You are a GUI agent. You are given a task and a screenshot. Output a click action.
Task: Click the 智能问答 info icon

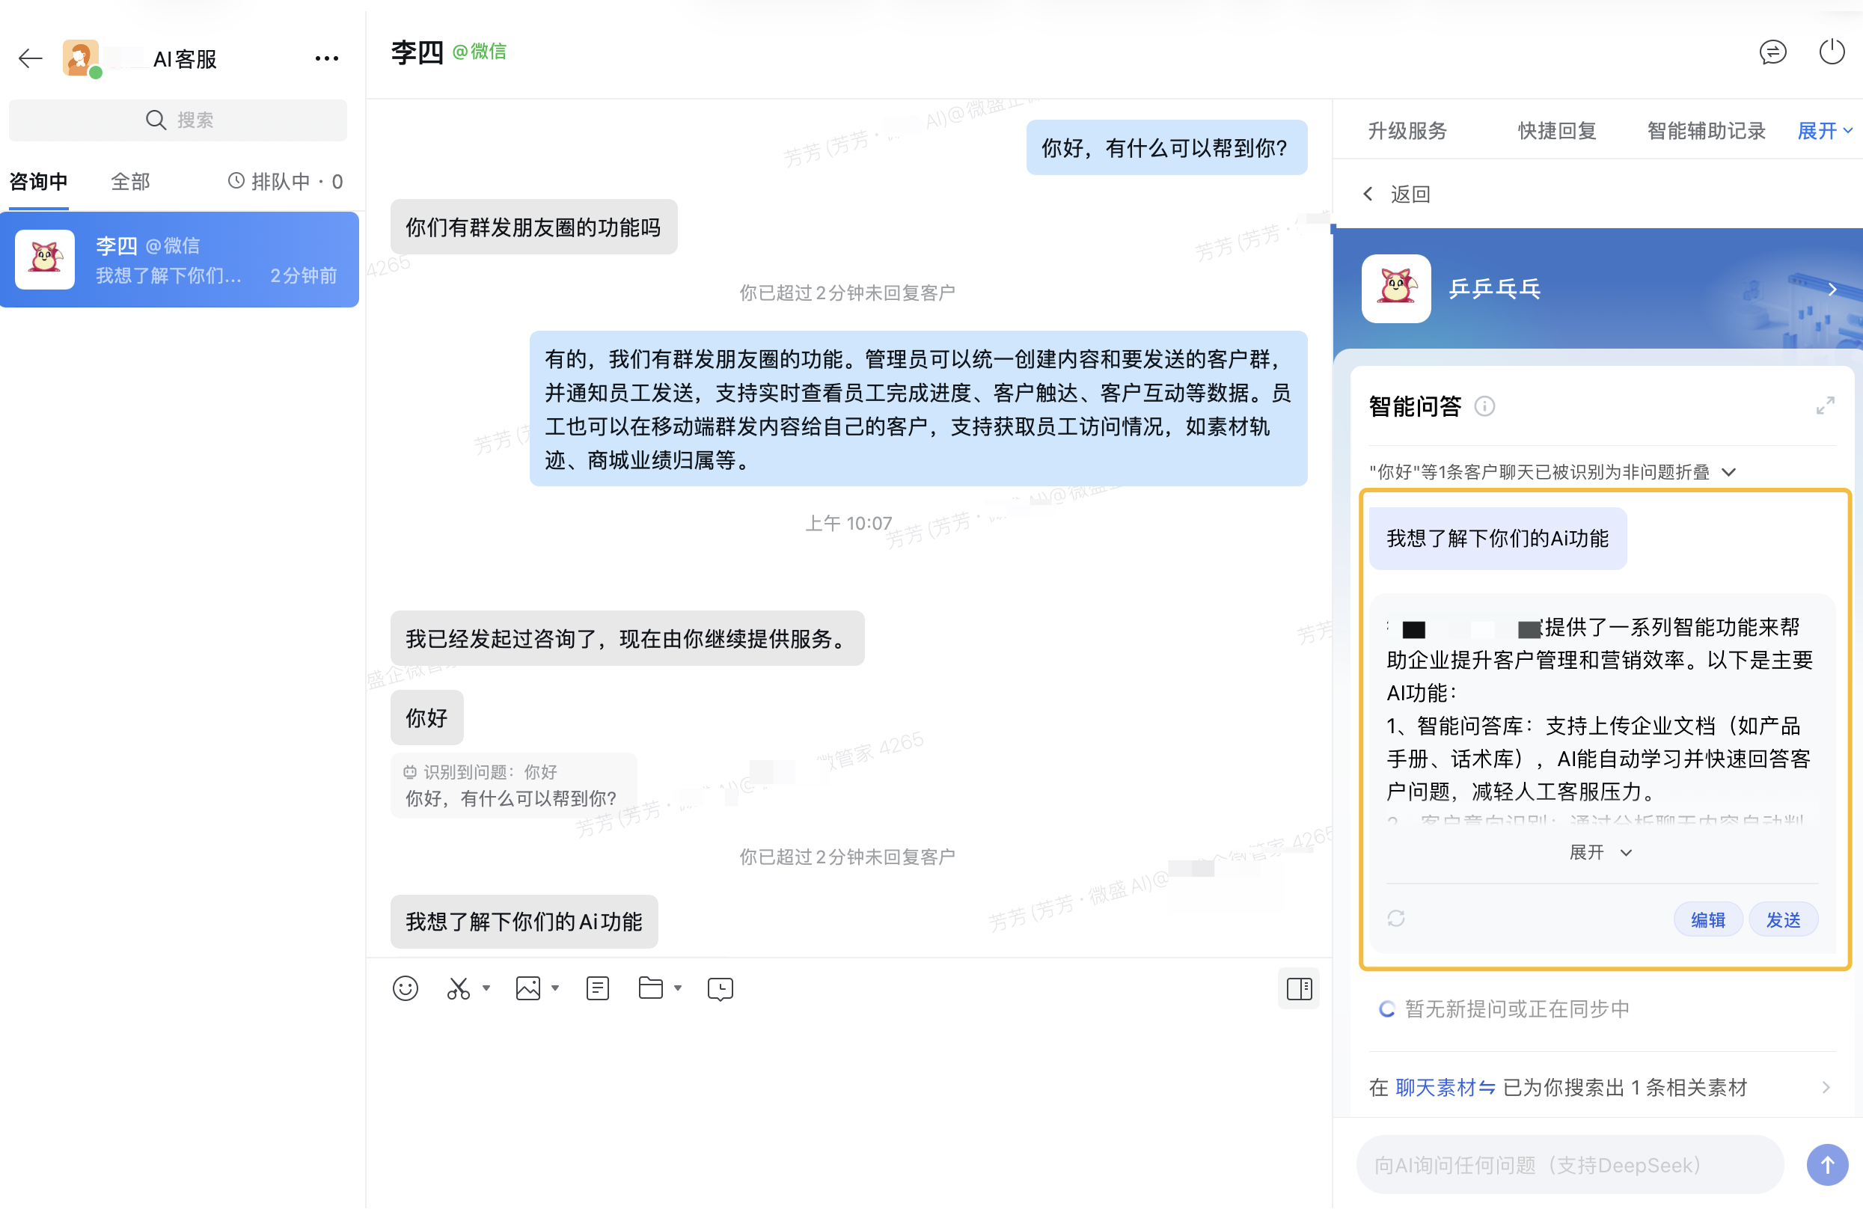click(1485, 406)
